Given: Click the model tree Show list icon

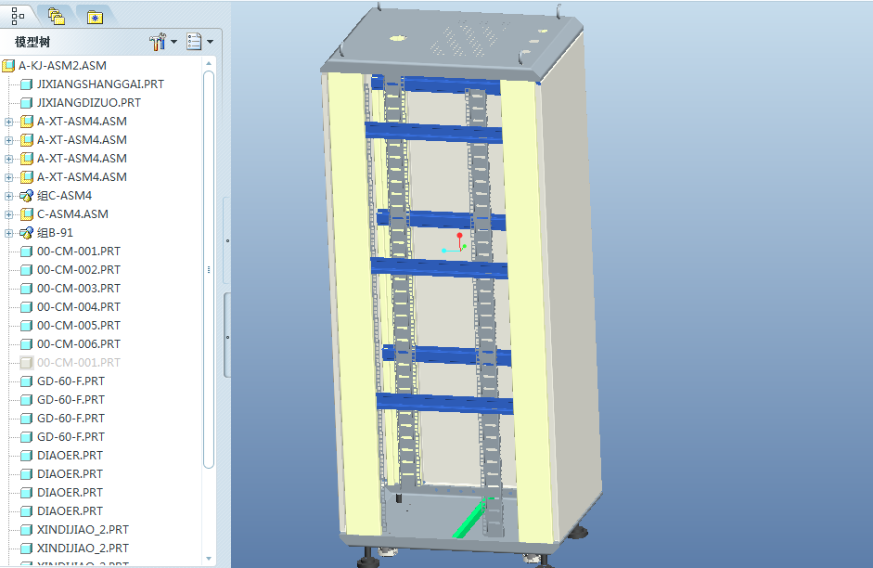Looking at the screenshot, I should coord(194,41).
